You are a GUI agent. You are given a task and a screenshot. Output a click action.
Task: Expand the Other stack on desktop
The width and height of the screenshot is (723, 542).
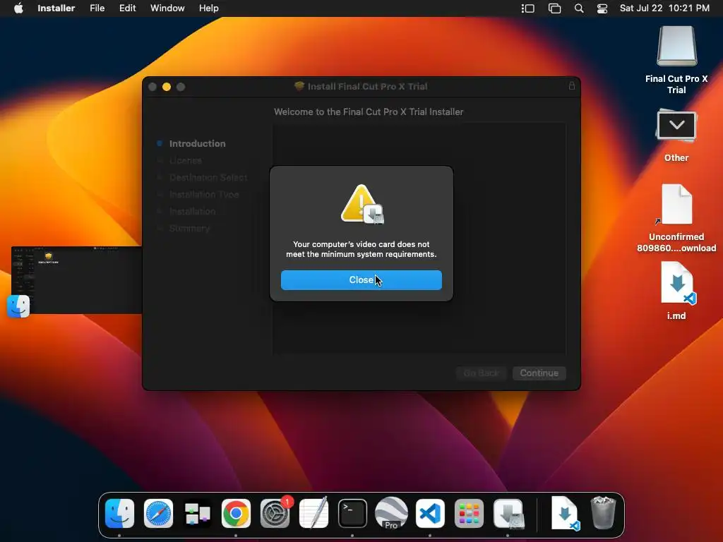[x=676, y=135]
